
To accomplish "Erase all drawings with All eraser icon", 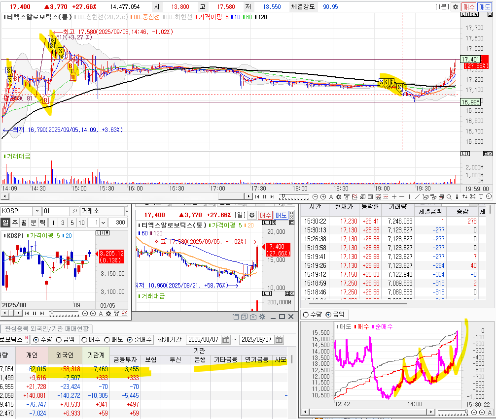I will [433, 196].
